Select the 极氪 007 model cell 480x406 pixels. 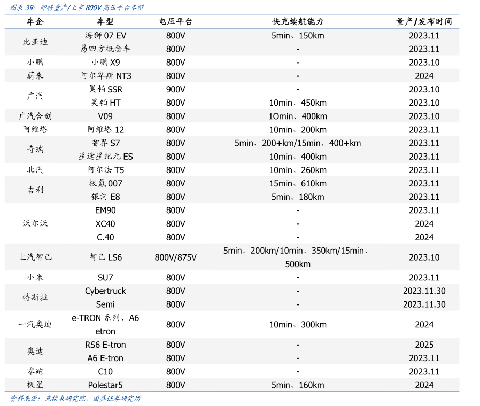(x=105, y=183)
